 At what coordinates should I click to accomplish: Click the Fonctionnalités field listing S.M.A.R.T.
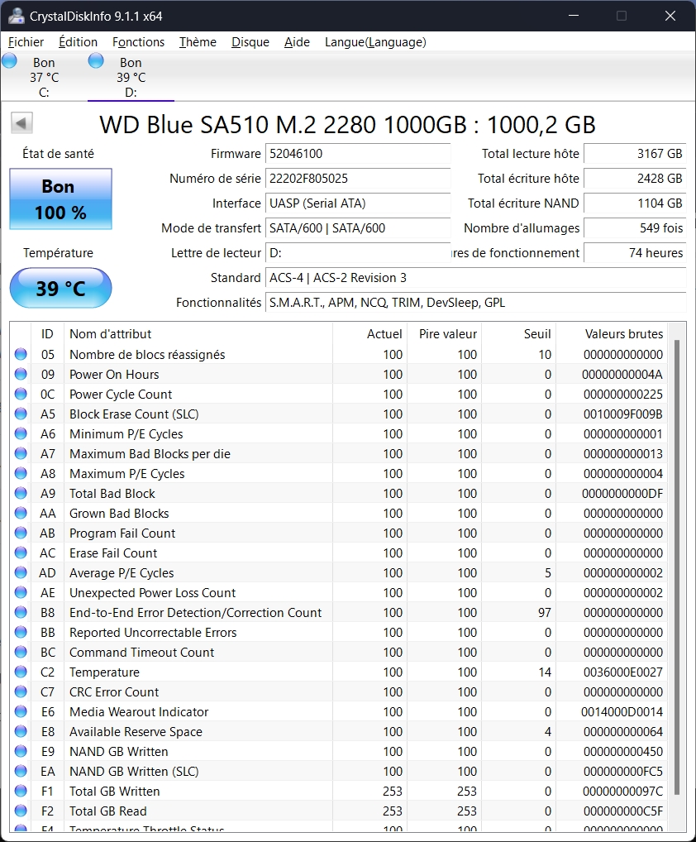pyautogui.click(x=475, y=303)
